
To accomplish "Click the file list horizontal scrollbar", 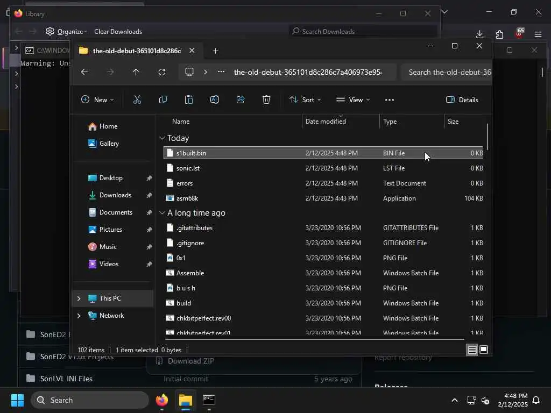I will click(x=314, y=339).
